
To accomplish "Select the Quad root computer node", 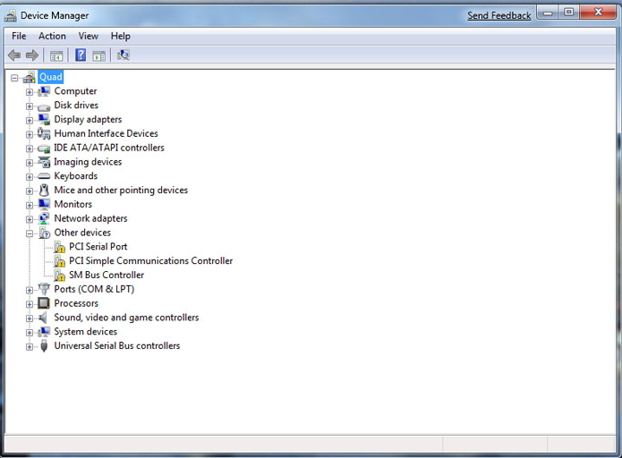I will pyautogui.click(x=50, y=77).
